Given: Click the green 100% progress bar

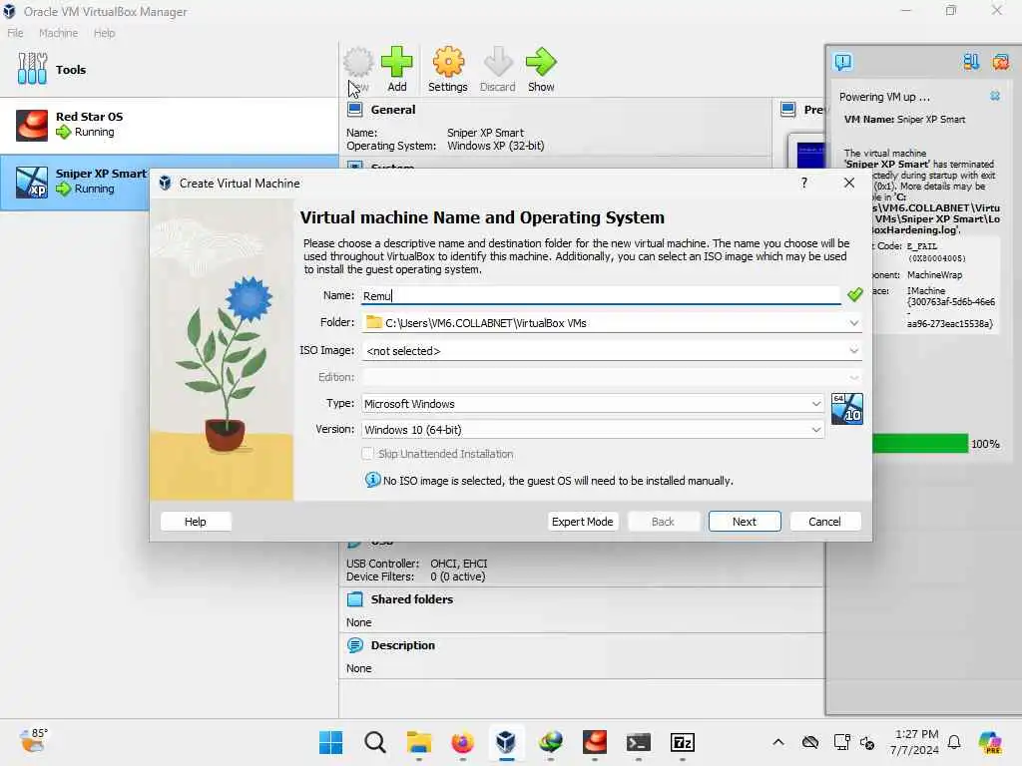Looking at the screenshot, I should (919, 444).
